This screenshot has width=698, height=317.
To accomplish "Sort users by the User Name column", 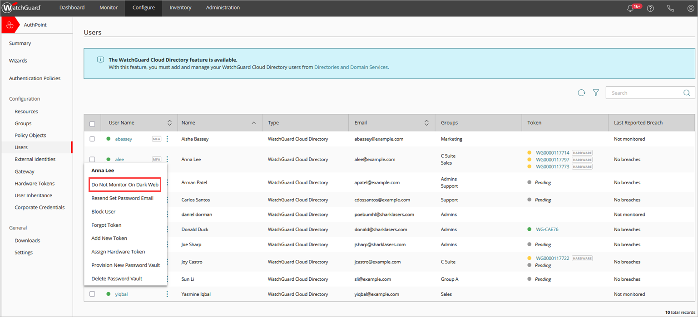I will 169,122.
